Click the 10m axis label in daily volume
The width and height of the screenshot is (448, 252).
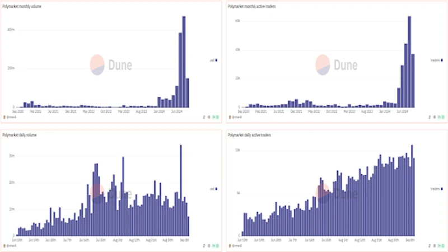click(x=12, y=209)
